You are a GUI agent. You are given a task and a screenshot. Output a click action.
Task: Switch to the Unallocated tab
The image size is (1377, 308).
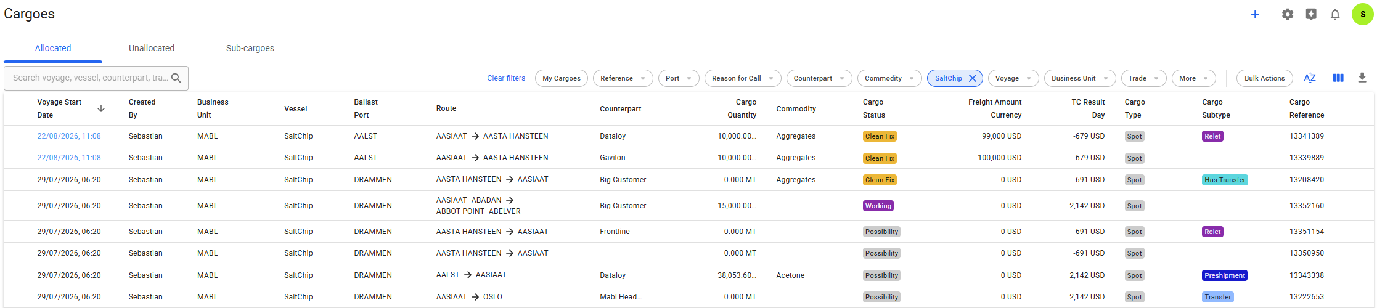[x=151, y=48]
